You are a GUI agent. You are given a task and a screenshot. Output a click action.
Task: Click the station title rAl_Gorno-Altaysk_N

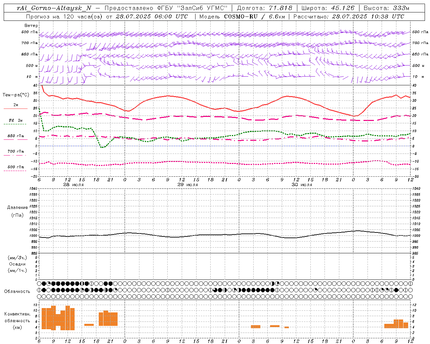pos(54,8)
